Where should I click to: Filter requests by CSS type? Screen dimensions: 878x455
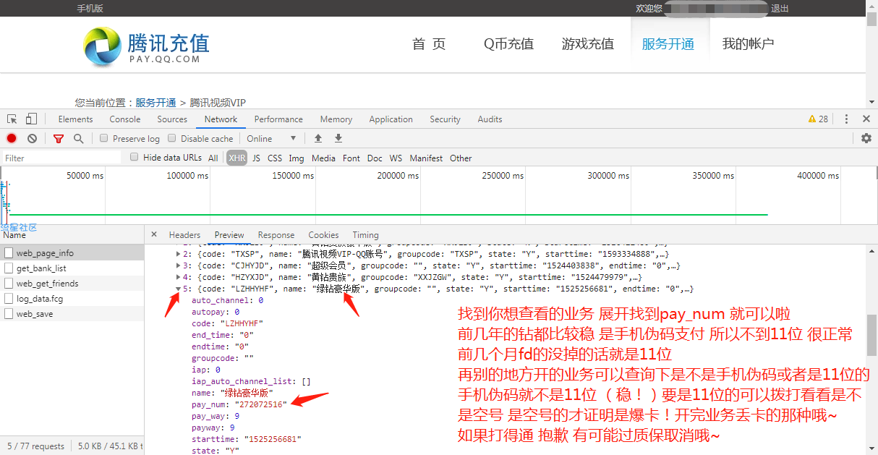pos(275,158)
